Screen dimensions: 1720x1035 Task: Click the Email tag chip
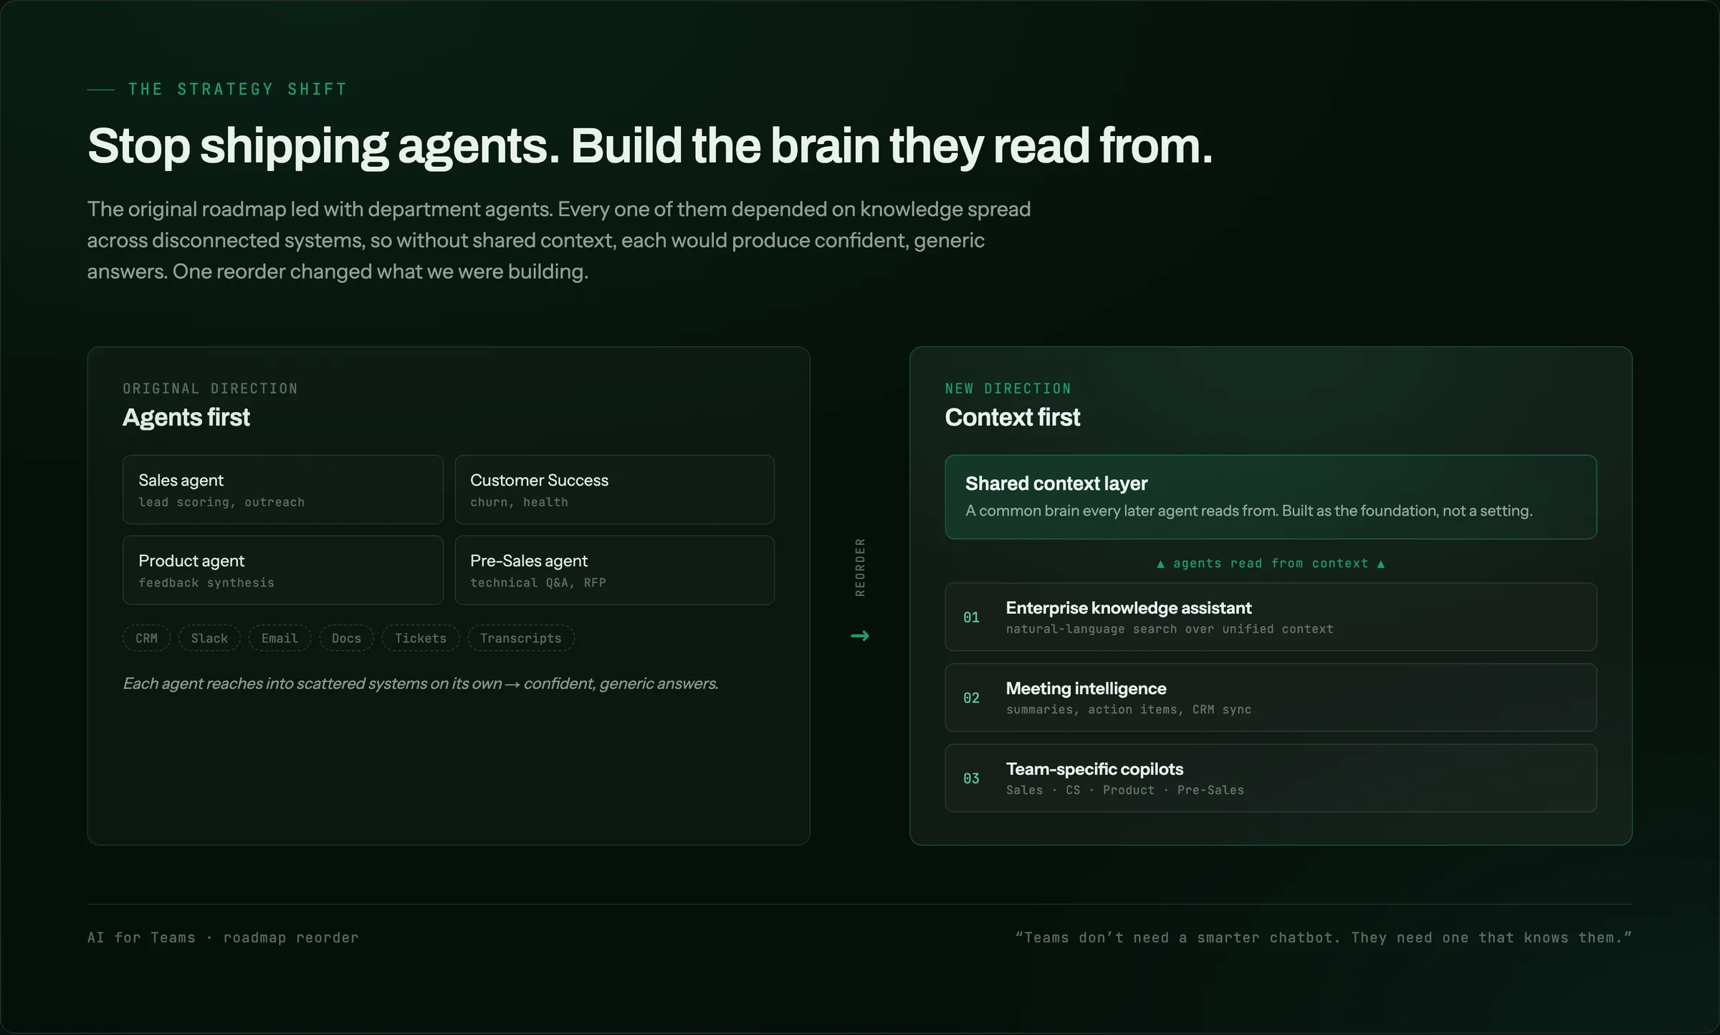point(279,638)
